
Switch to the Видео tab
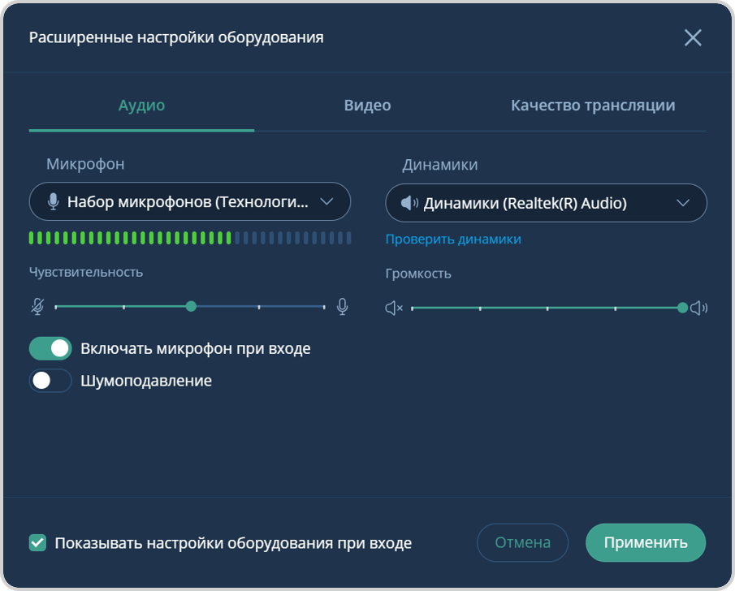click(x=367, y=105)
